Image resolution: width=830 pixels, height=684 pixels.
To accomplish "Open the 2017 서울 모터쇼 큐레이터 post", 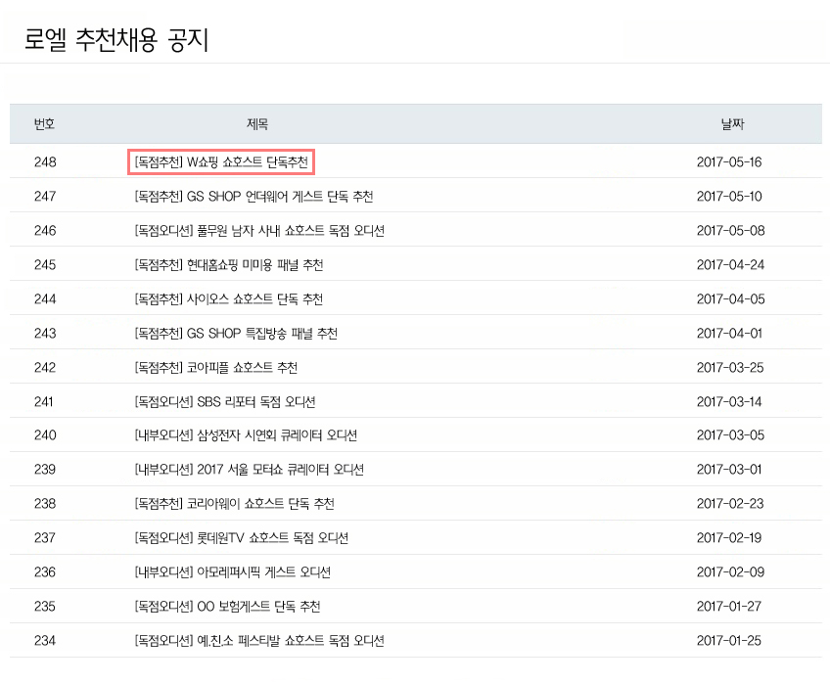I will click(250, 470).
